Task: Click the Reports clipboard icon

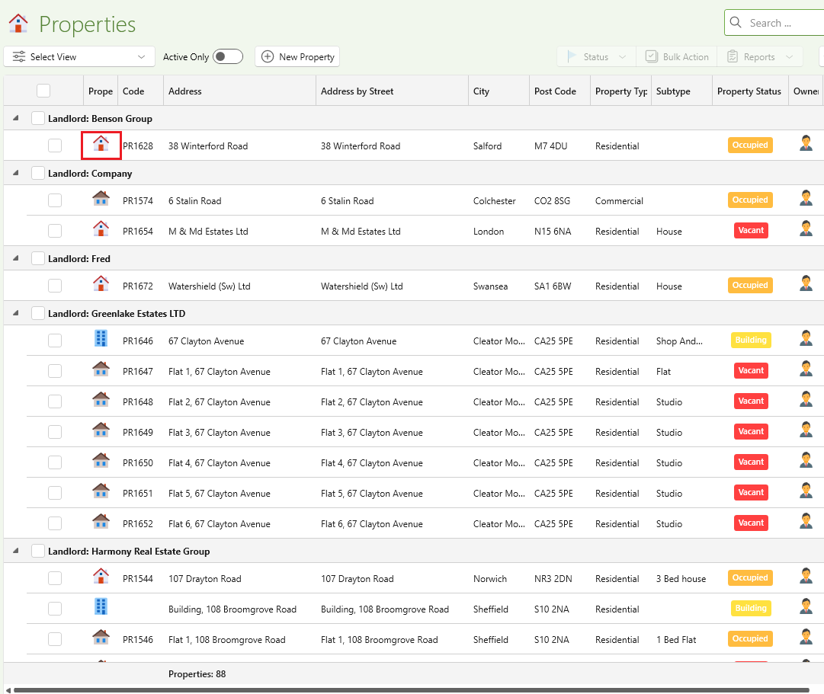Action: [733, 56]
